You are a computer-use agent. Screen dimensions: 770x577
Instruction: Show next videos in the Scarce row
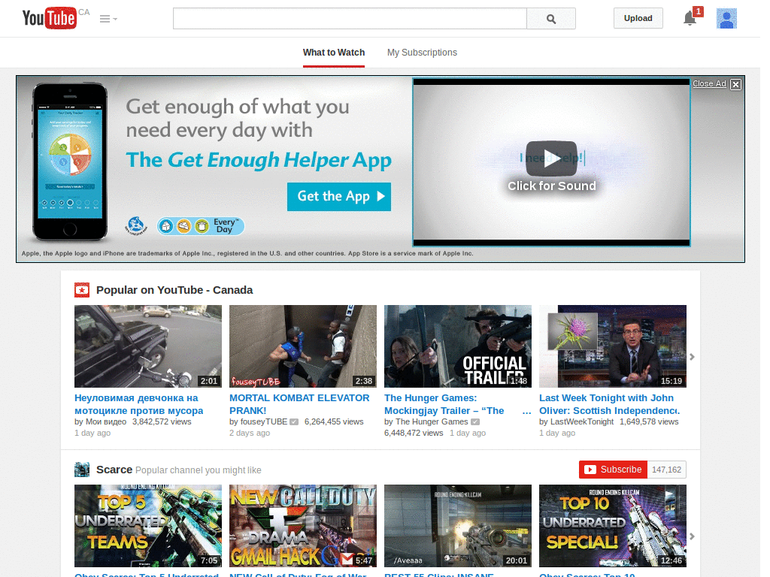tap(692, 536)
